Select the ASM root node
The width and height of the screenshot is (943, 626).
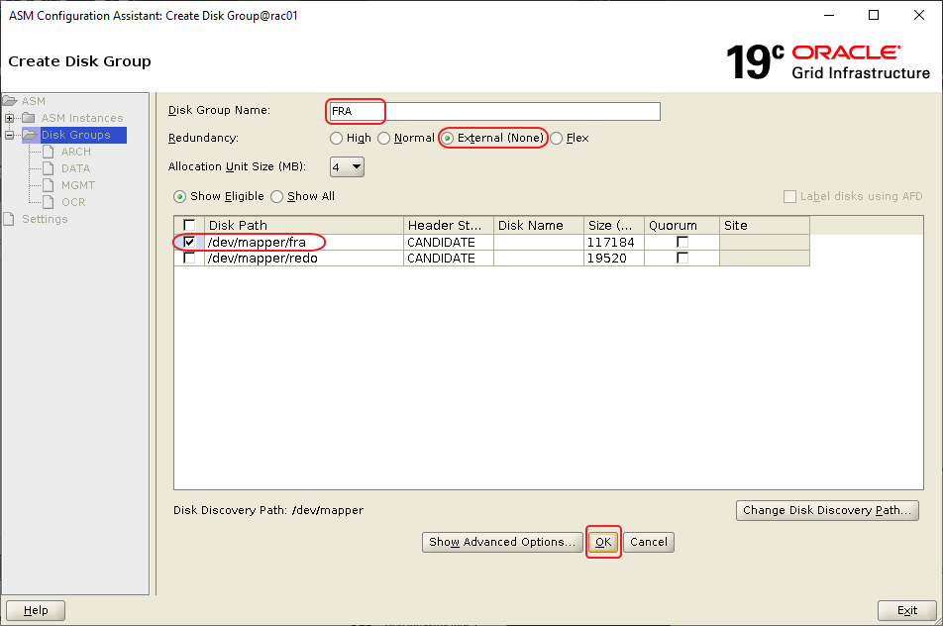tap(34, 101)
